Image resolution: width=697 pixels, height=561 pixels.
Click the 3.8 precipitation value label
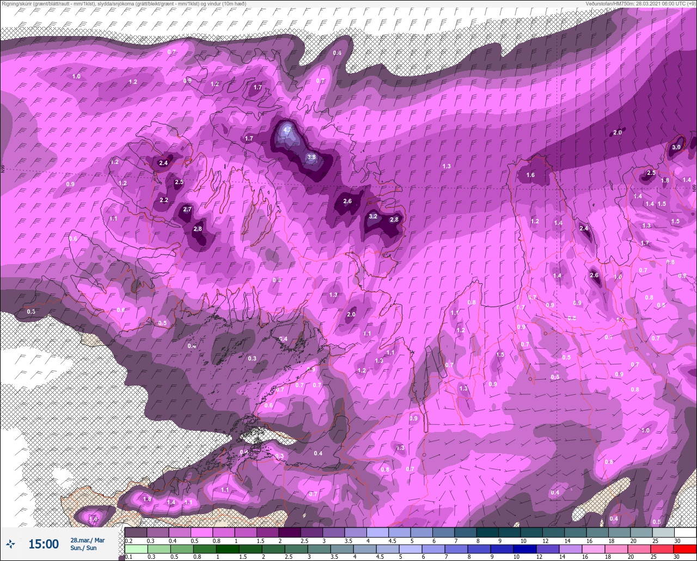pos(311,157)
